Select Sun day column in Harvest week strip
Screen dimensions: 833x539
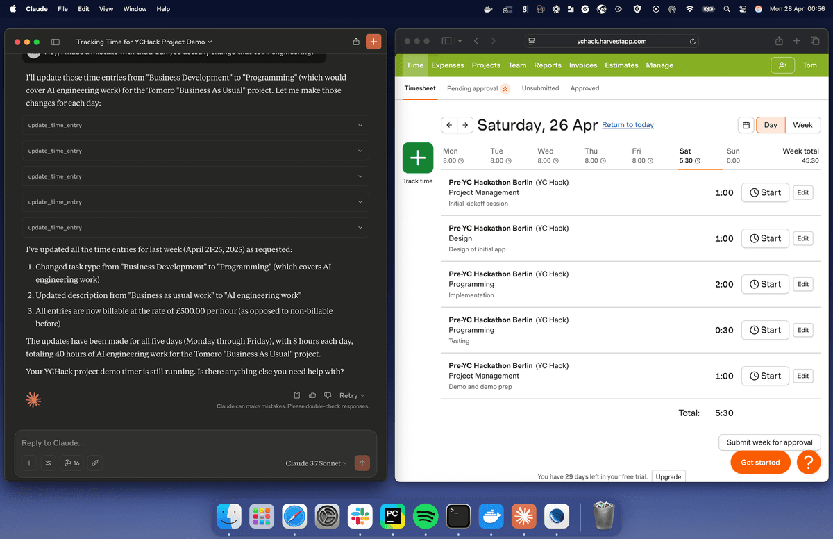coord(733,156)
